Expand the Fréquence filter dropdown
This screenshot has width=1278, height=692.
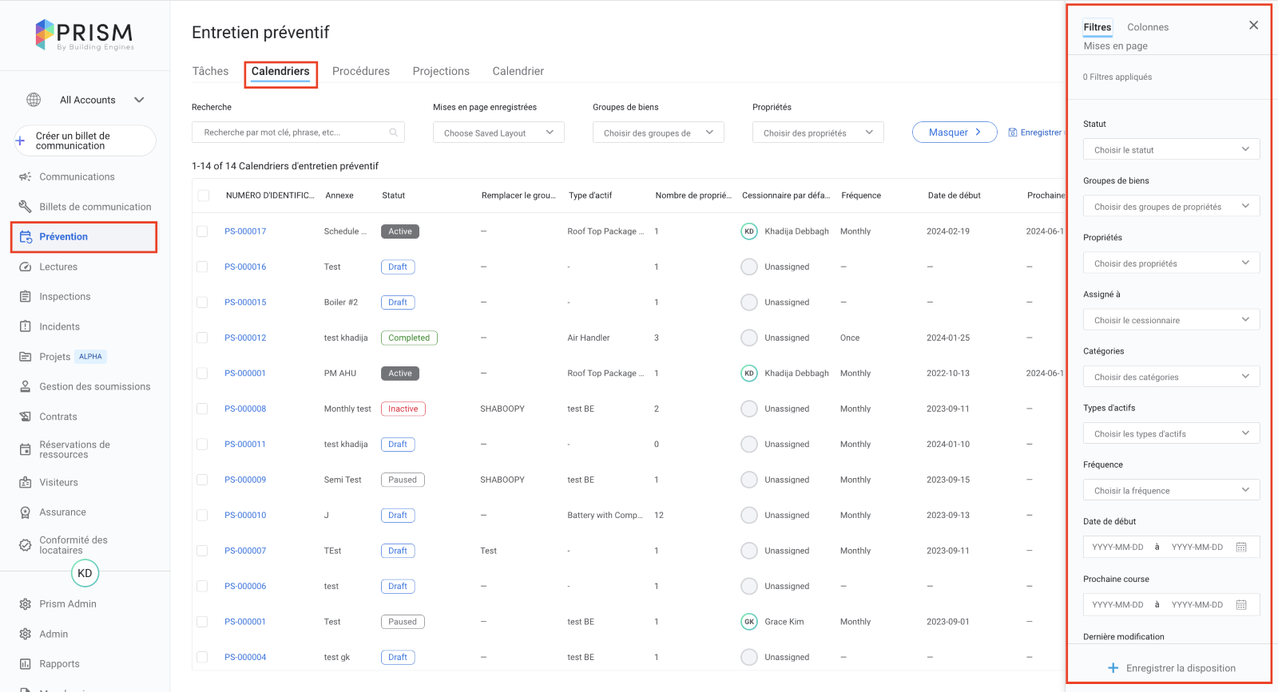tap(1171, 491)
